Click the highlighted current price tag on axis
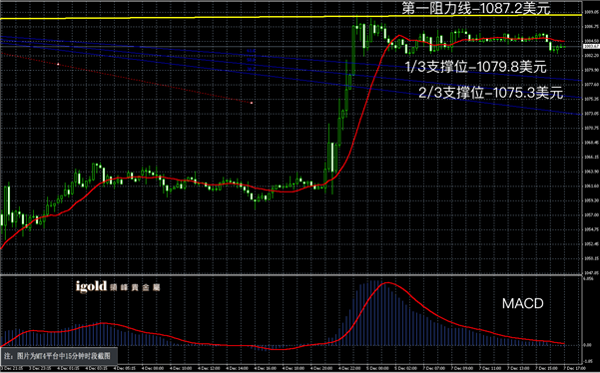The image size is (600, 373). [x=591, y=46]
